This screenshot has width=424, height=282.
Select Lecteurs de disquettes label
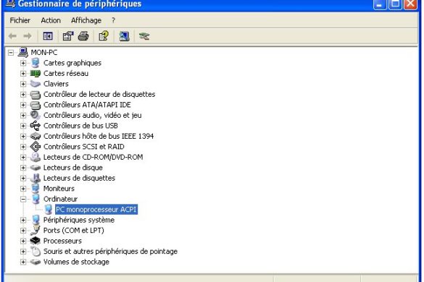pyautogui.click(x=79, y=178)
